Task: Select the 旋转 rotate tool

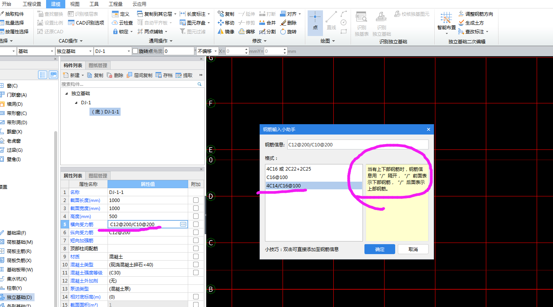Action: coord(288,31)
